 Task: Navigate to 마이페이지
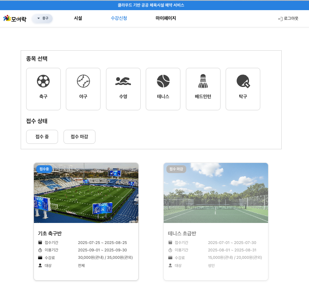coord(166,18)
